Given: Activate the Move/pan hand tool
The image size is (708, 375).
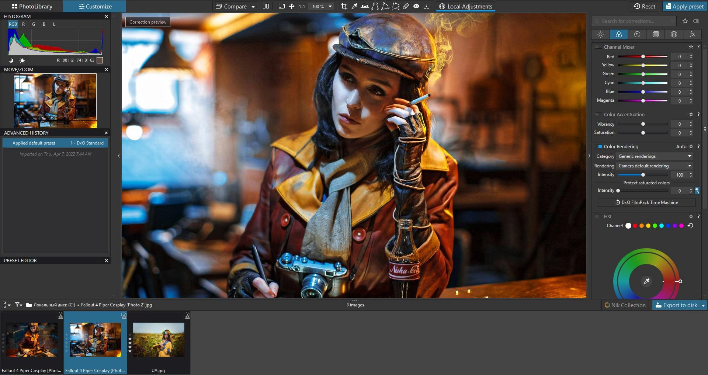Looking at the screenshot, I should (292, 6).
